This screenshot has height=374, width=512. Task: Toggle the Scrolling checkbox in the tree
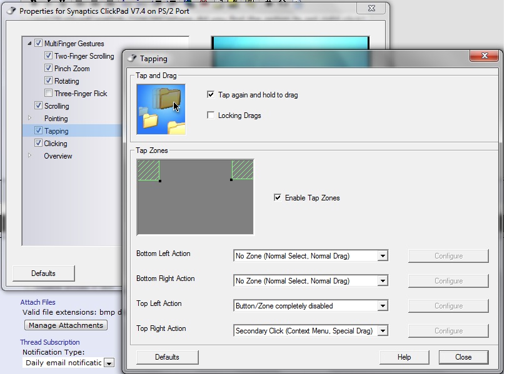(39, 106)
